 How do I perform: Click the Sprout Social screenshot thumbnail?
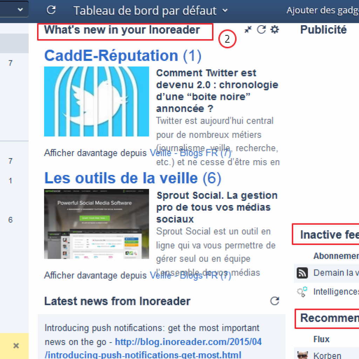coord(96,224)
